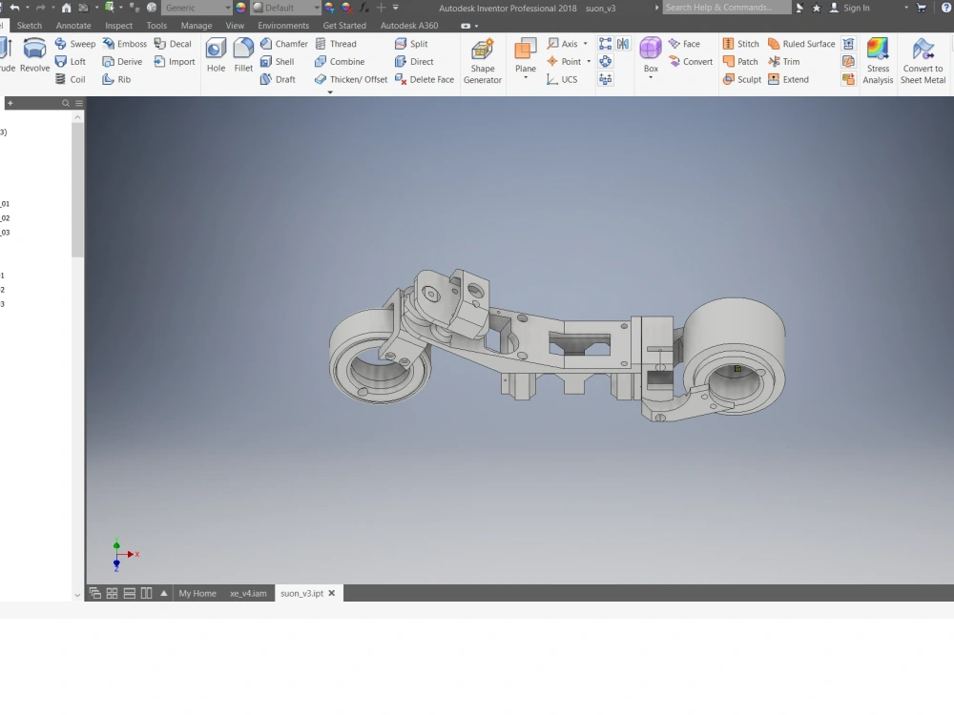Start the Emboss command
This screenshot has height=715, width=954.
(124, 44)
